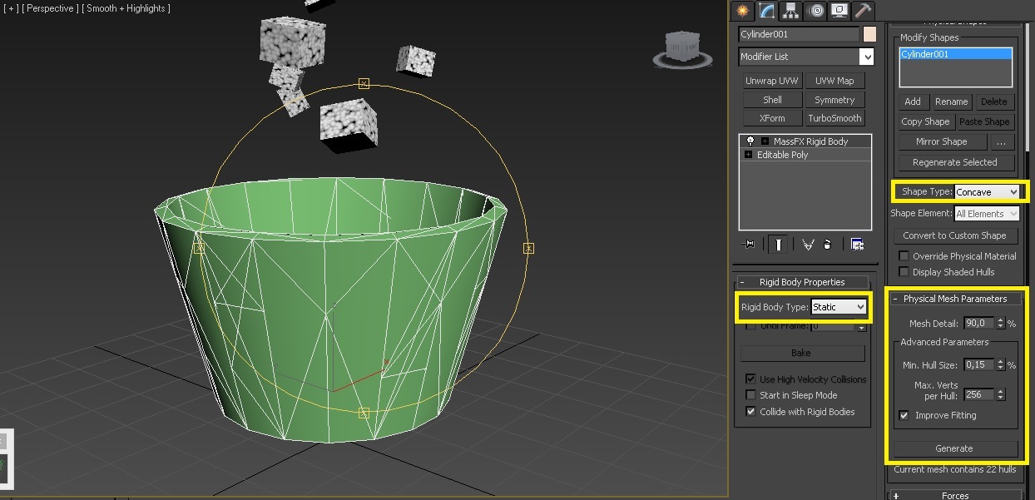This screenshot has width=1035, height=500.
Task: Adjust Max. Verts per Hull spinner
Action: pyautogui.click(x=1001, y=394)
